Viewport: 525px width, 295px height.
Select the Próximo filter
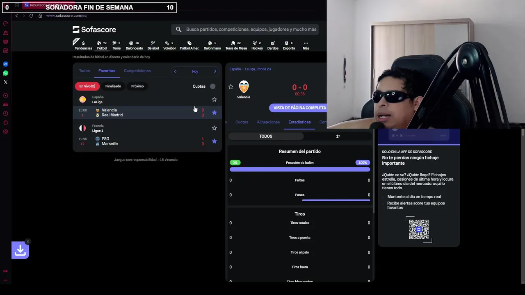(x=137, y=86)
